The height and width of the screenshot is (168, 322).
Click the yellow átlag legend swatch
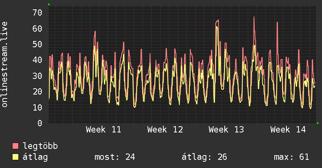coord(15,157)
